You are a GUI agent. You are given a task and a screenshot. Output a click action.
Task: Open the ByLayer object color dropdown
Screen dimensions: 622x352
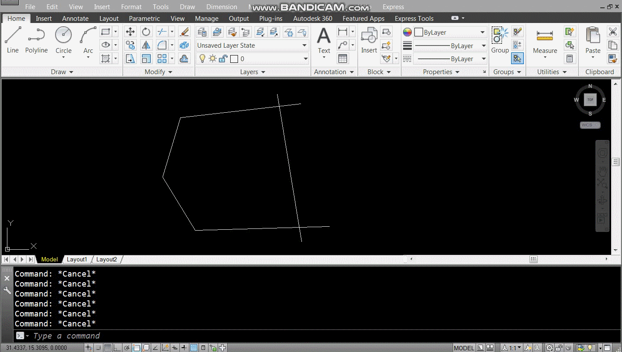coord(450,33)
